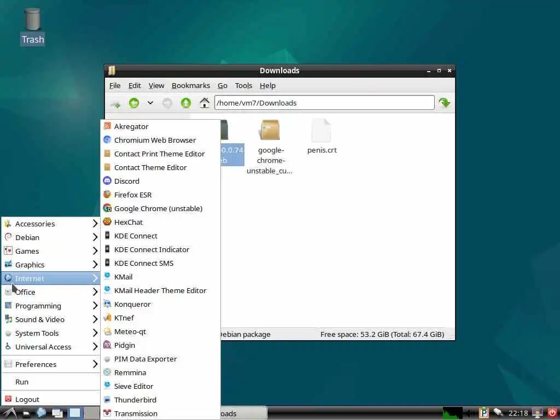This screenshot has height=420, width=560.
Task: Launch Konqueror icon
Action: 107,304
